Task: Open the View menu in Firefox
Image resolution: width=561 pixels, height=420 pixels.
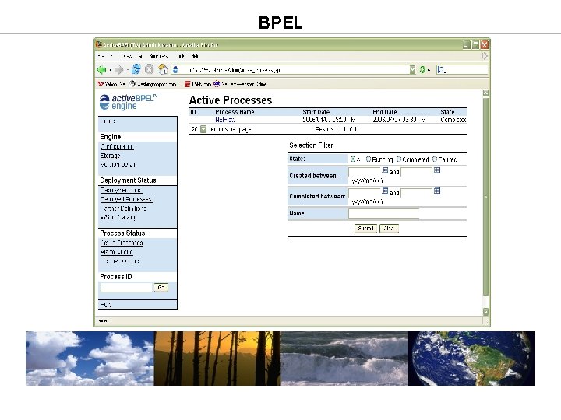Action: click(x=127, y=56)
